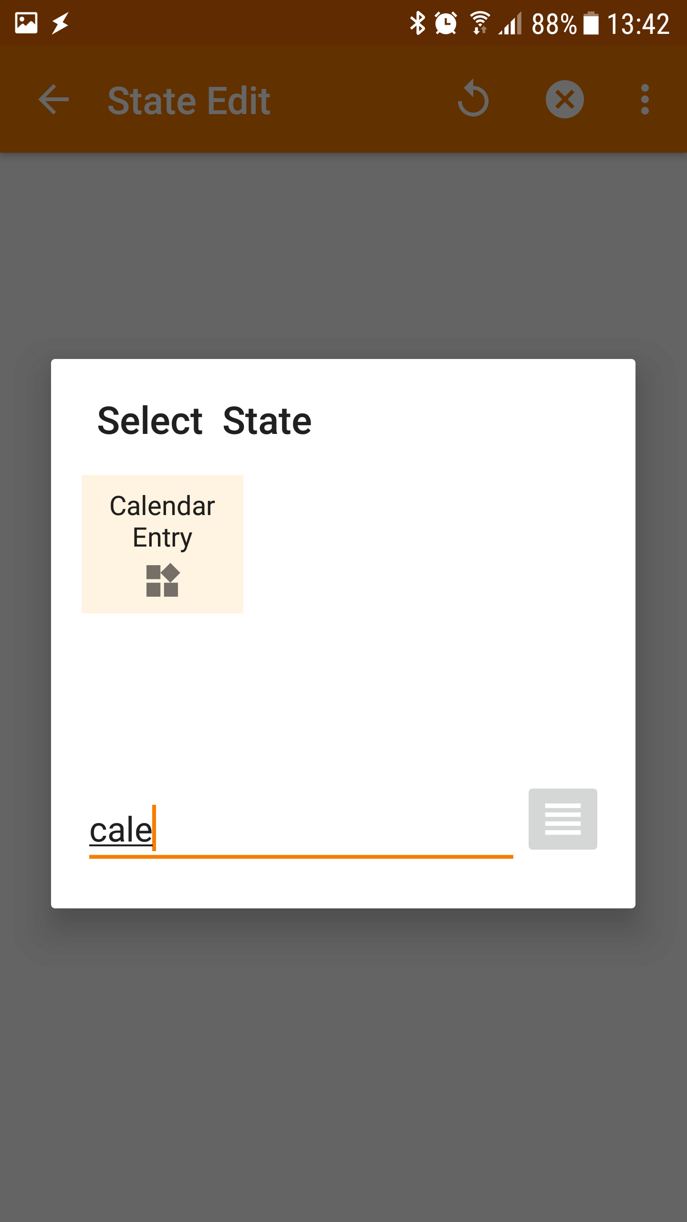The width and height of the screenshot is (687, 1222).
Task: Click the cellular signal strength icon
Action: point(510,23)
